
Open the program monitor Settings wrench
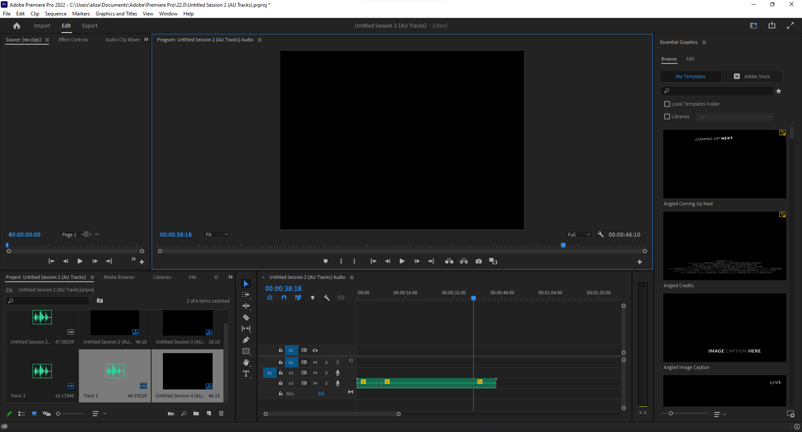click(601, 235)
